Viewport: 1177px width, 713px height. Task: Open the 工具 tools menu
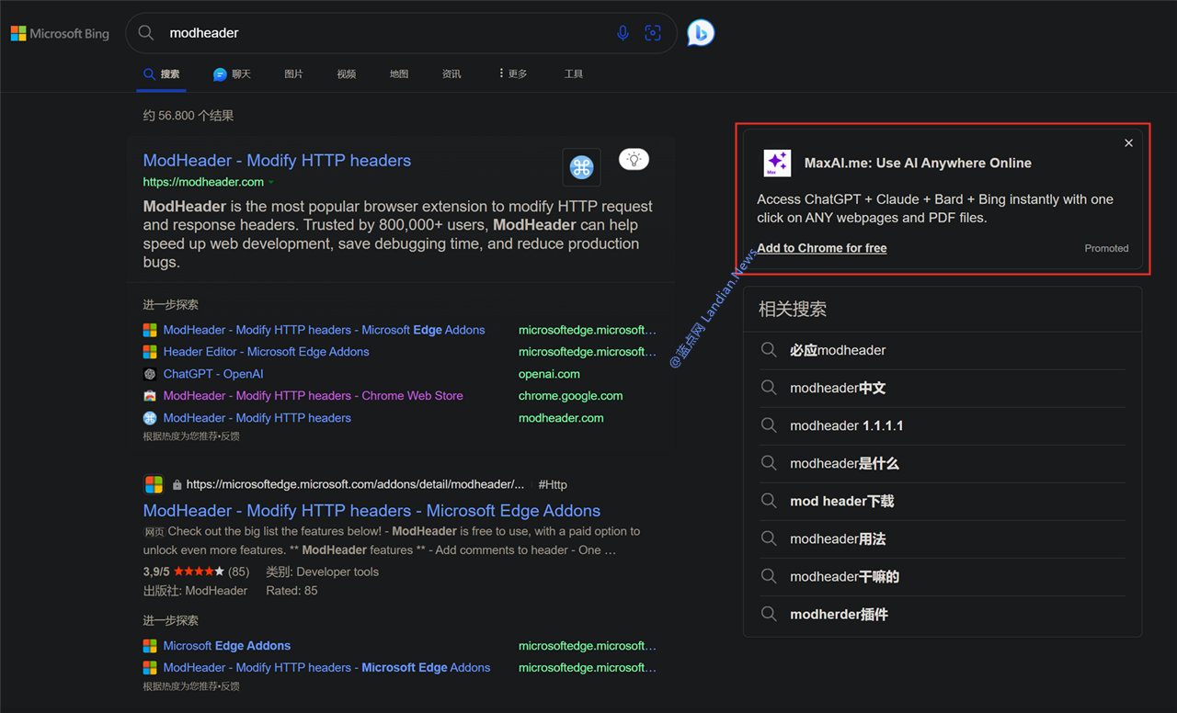(574, 74)
